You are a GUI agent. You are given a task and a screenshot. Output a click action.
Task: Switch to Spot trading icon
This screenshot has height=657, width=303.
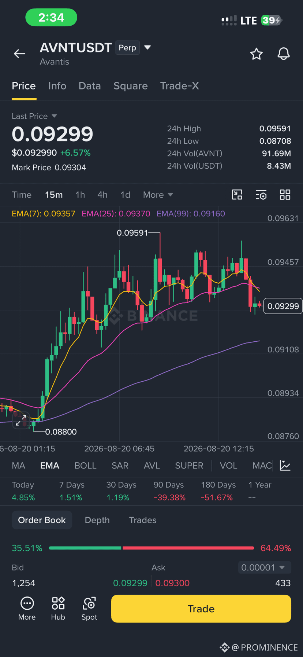[x=89, y=609]
